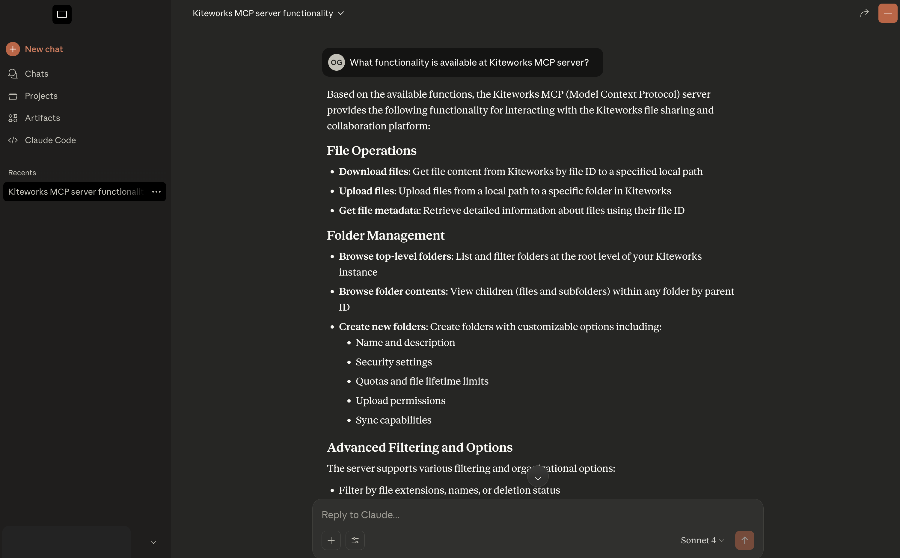Select the Kiteworks MCP server recent chat
This screenshot has height=558, width=900.
(76, 192)
